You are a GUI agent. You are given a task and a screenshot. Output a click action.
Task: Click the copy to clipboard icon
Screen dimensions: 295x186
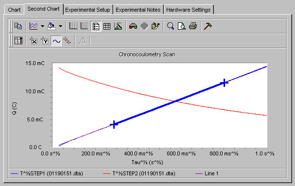point(18,26)
